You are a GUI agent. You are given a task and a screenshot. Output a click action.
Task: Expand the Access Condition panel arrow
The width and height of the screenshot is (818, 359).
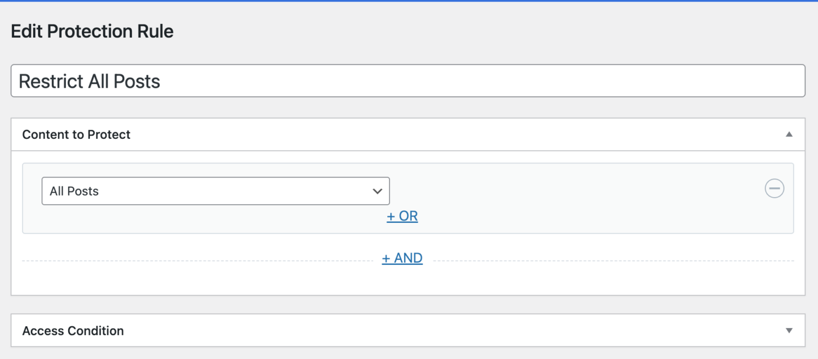[x=789, y=331]
